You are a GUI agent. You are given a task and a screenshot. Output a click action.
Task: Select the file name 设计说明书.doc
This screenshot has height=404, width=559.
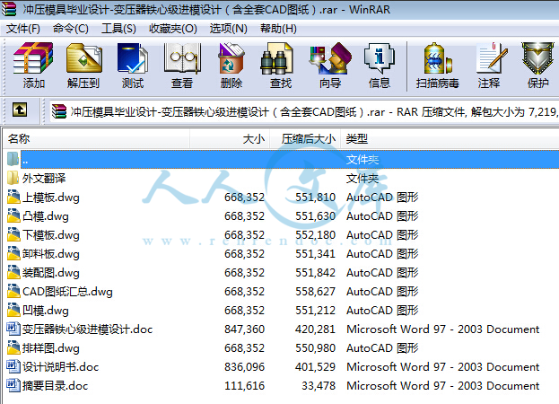(61, 367)
